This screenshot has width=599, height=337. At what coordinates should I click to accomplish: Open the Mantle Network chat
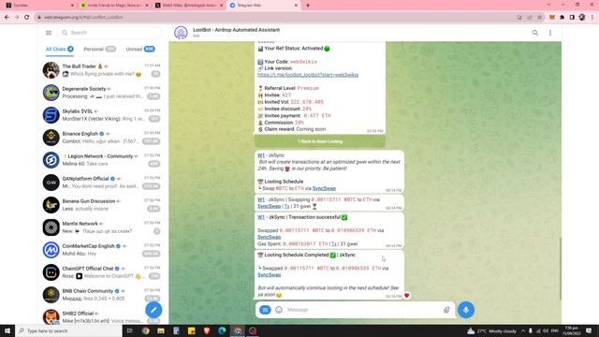(102, 227)
